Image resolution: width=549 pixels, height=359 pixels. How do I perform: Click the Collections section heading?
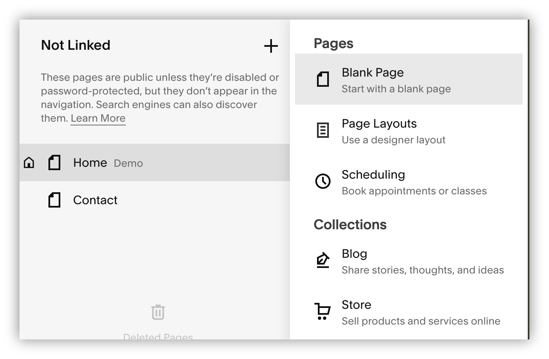click(x=350, y=225)
